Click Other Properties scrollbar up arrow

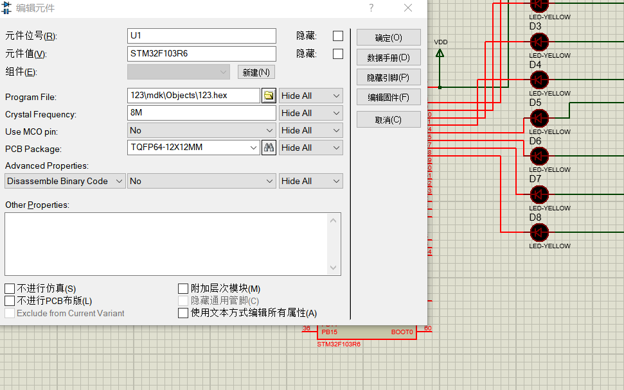point(334,221)
